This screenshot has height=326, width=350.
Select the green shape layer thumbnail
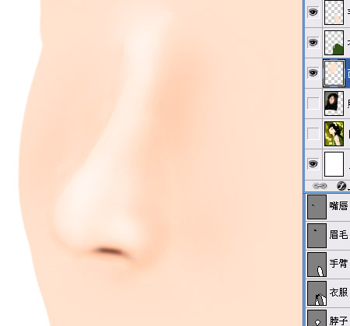point(334,43)
